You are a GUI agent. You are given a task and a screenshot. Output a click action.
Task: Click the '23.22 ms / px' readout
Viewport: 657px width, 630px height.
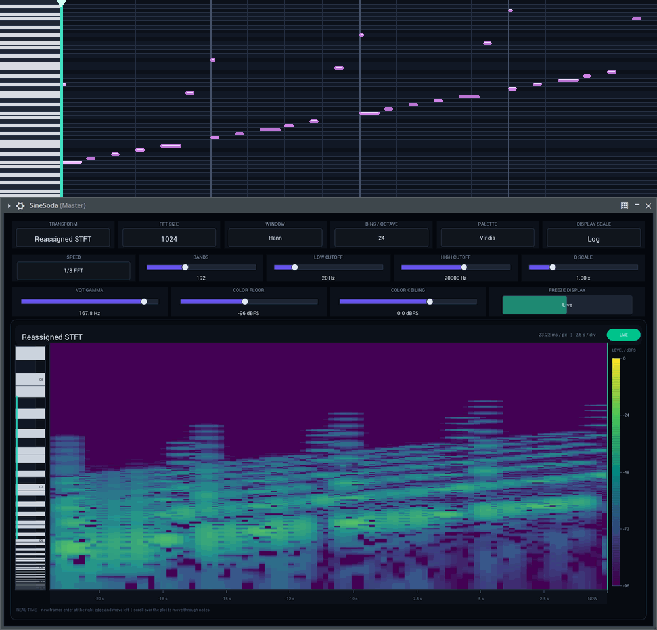pos(553,335)
